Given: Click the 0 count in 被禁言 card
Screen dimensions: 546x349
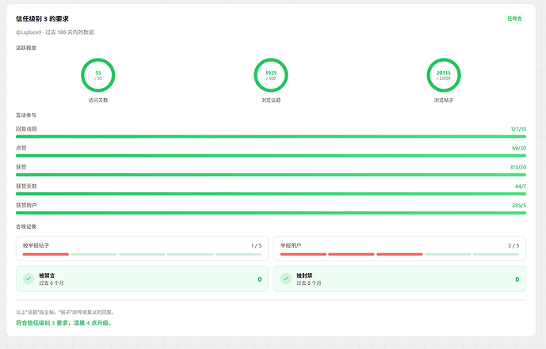Looking at the screenshot, I should point(259,279).
